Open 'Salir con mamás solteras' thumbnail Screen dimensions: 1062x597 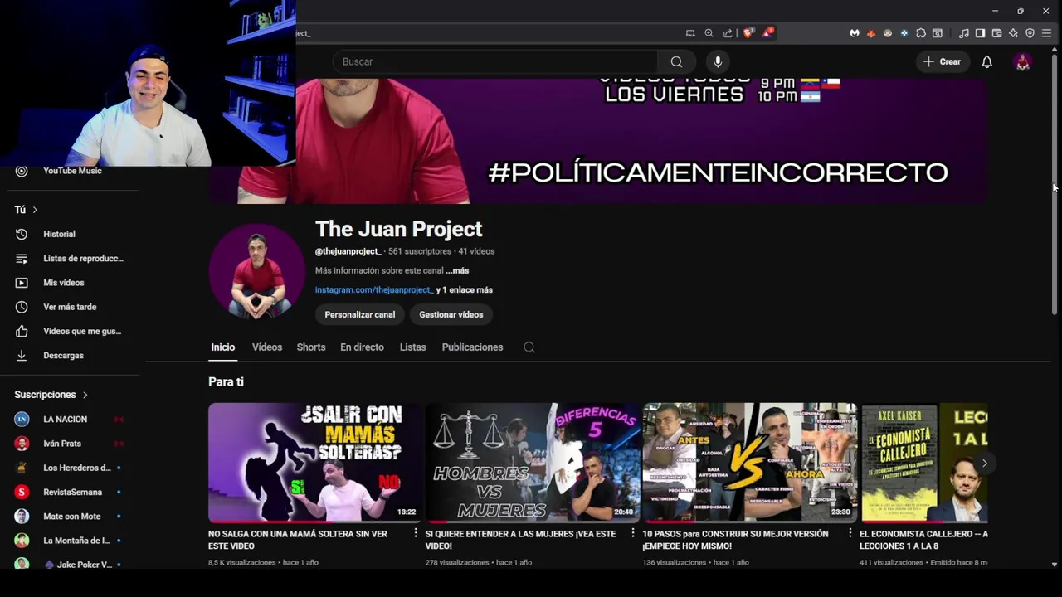[315, 463]
